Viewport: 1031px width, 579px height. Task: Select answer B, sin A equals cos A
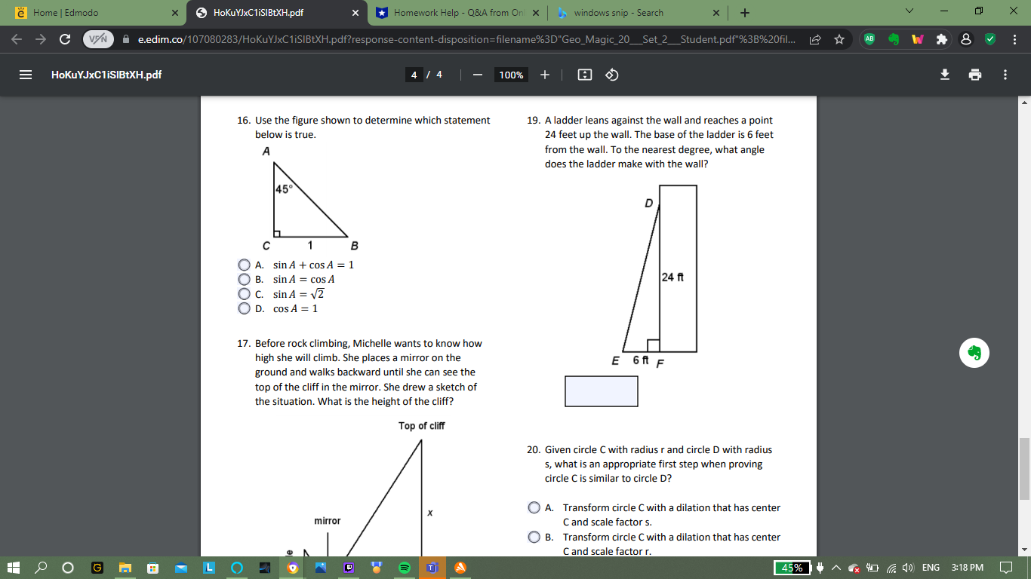pyautogui.click(x=243, y=279)
